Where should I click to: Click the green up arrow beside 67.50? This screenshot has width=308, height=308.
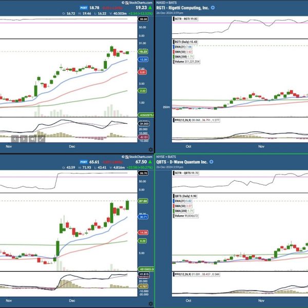click(x=150, y=162)
